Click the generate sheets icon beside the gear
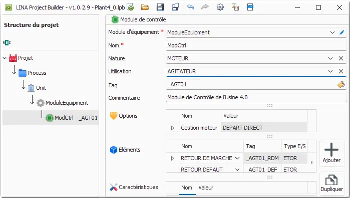 pos(235,7)
